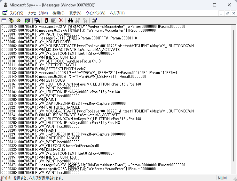
Task: Select log line <000016> WM_LBUTTONDOWN
Action: coord(71,84)
